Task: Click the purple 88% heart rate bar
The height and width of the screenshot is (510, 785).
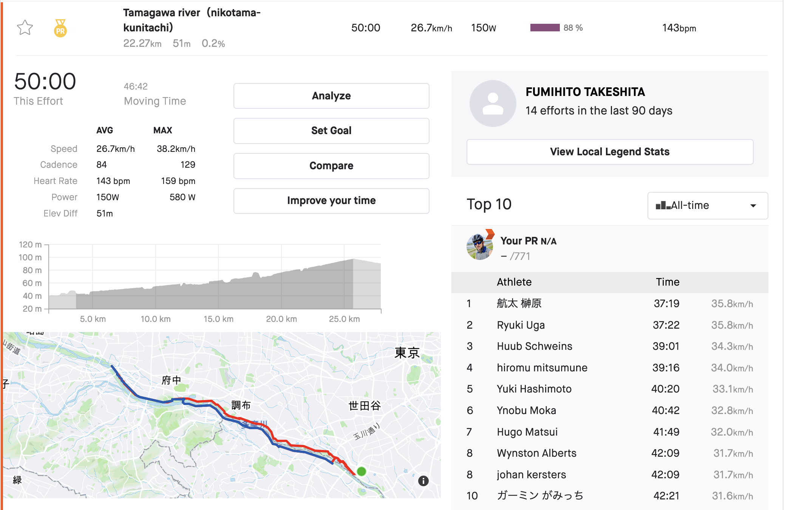Action: [x=545, y=28]
